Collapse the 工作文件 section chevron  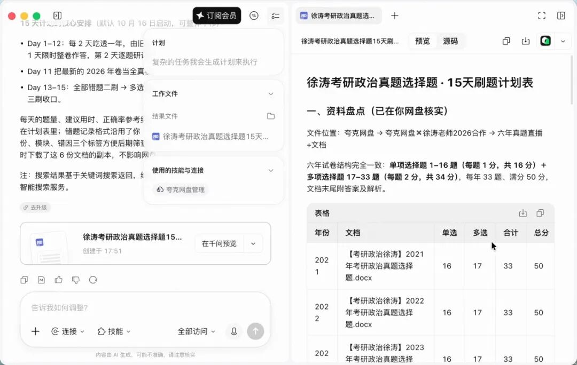[x=271, y=94]
